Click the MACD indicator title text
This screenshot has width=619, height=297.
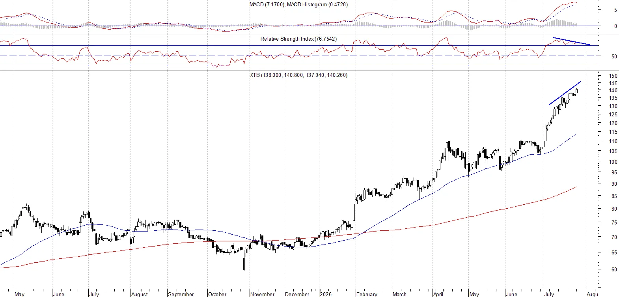click(298, 4)
